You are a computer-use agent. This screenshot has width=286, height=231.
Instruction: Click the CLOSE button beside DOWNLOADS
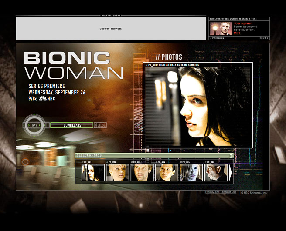[102, 125]
